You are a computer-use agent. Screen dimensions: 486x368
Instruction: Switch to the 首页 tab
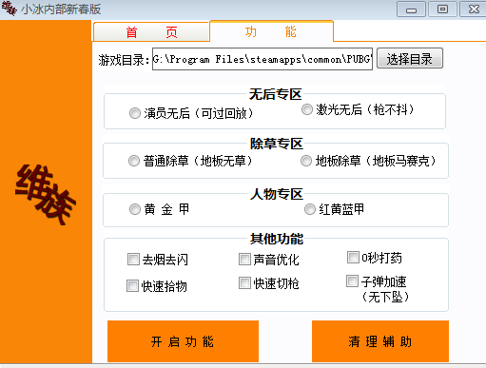[151, 32]
